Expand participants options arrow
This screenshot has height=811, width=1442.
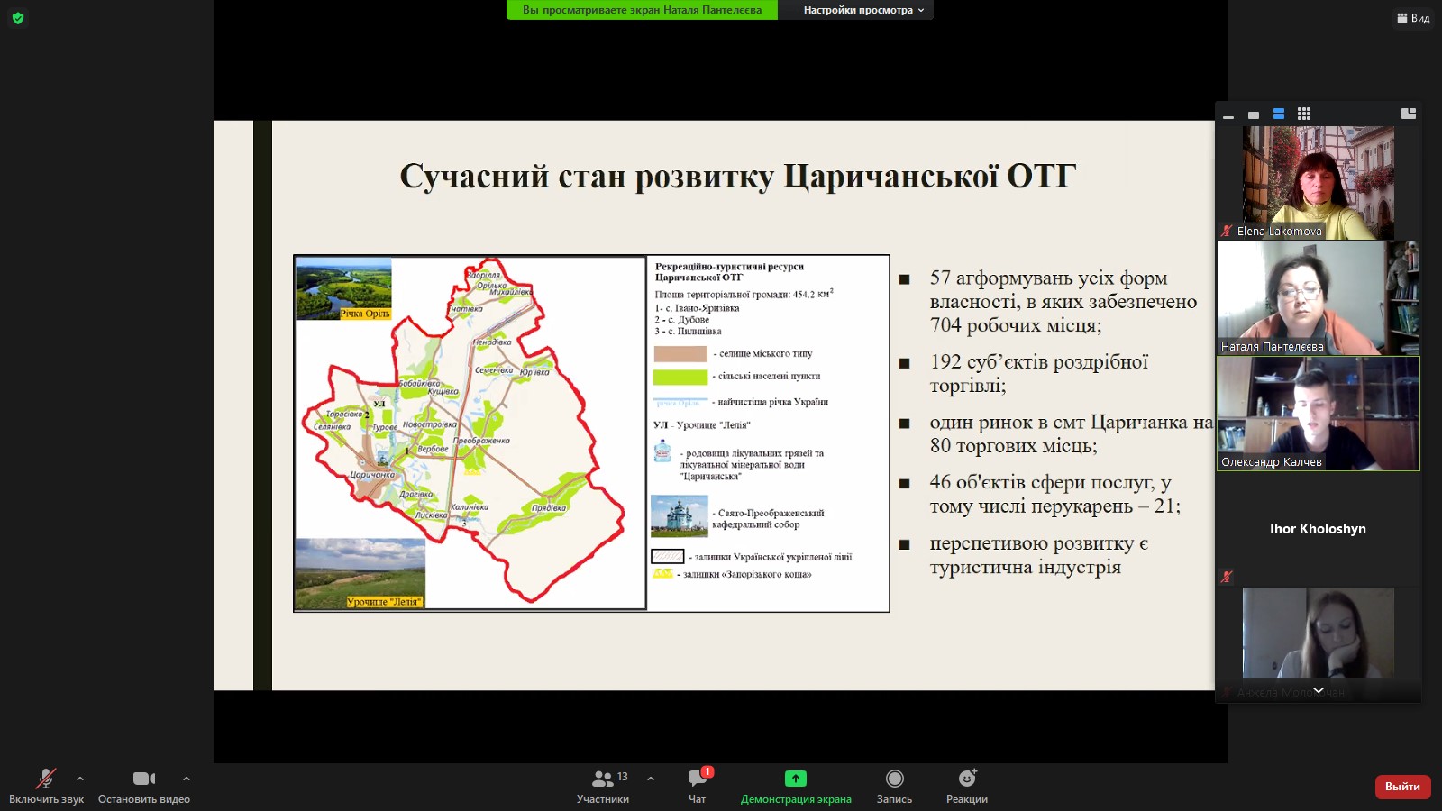(651, 779)
